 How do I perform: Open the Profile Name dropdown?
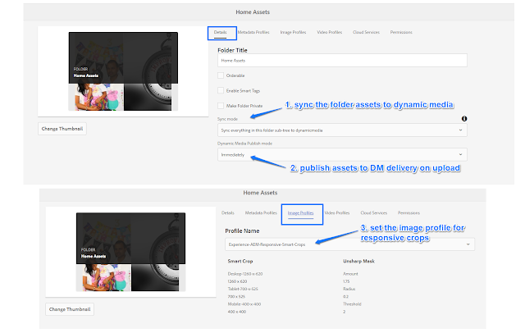coord(349,244)
